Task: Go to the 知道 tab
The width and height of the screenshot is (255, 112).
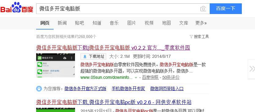Action: [x=97, y=23]
